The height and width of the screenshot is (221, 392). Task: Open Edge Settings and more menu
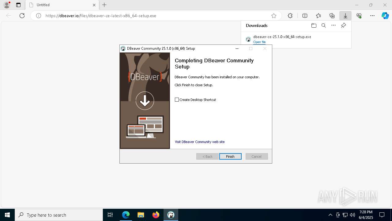tap(372, 16)
